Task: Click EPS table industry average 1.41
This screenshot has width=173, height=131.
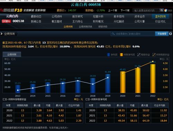Action: pos(79,110)
